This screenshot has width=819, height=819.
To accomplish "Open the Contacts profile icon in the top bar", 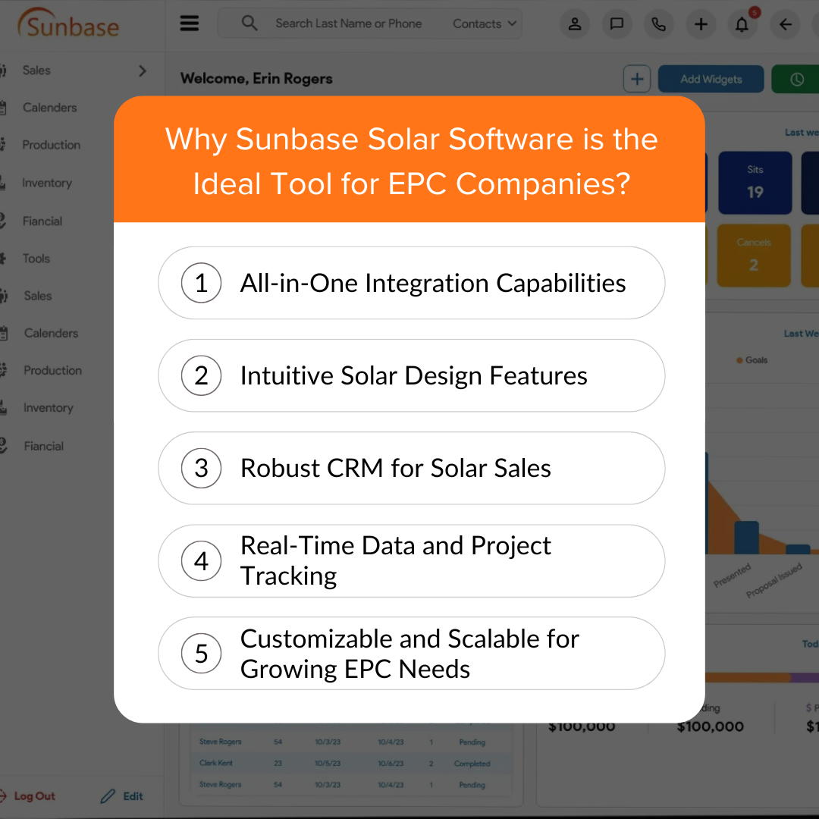I will pyautogui.click(x=574, y=24).
